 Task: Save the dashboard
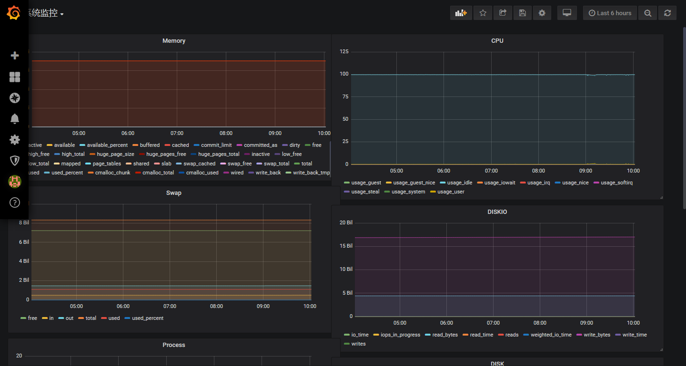tap(522, 13)
